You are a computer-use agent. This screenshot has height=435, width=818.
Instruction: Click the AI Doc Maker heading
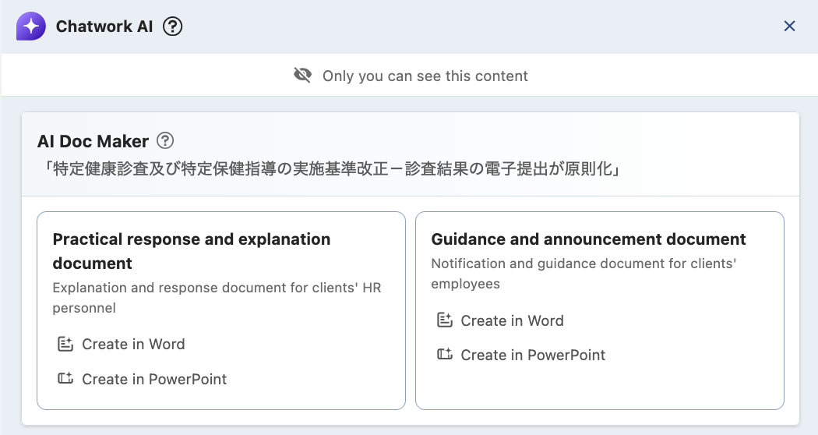coord(93,141)
